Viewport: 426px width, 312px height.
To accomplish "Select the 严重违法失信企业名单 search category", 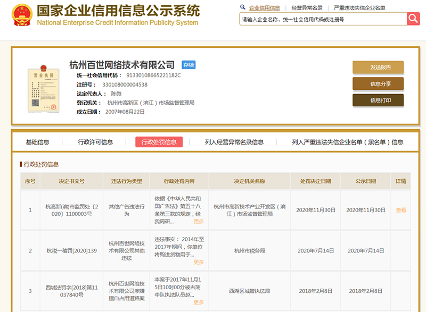I will click(359, 8).
